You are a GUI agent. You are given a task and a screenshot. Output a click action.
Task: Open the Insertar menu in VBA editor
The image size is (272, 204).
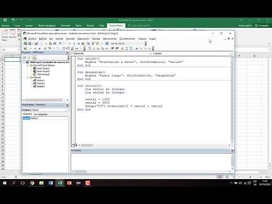pyautogui.click(x=59, y=39)
